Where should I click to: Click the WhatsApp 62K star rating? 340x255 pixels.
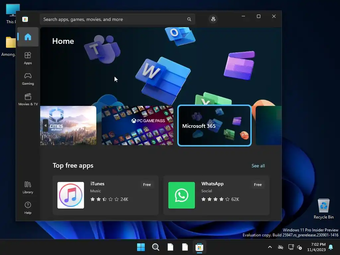[220, 199]
